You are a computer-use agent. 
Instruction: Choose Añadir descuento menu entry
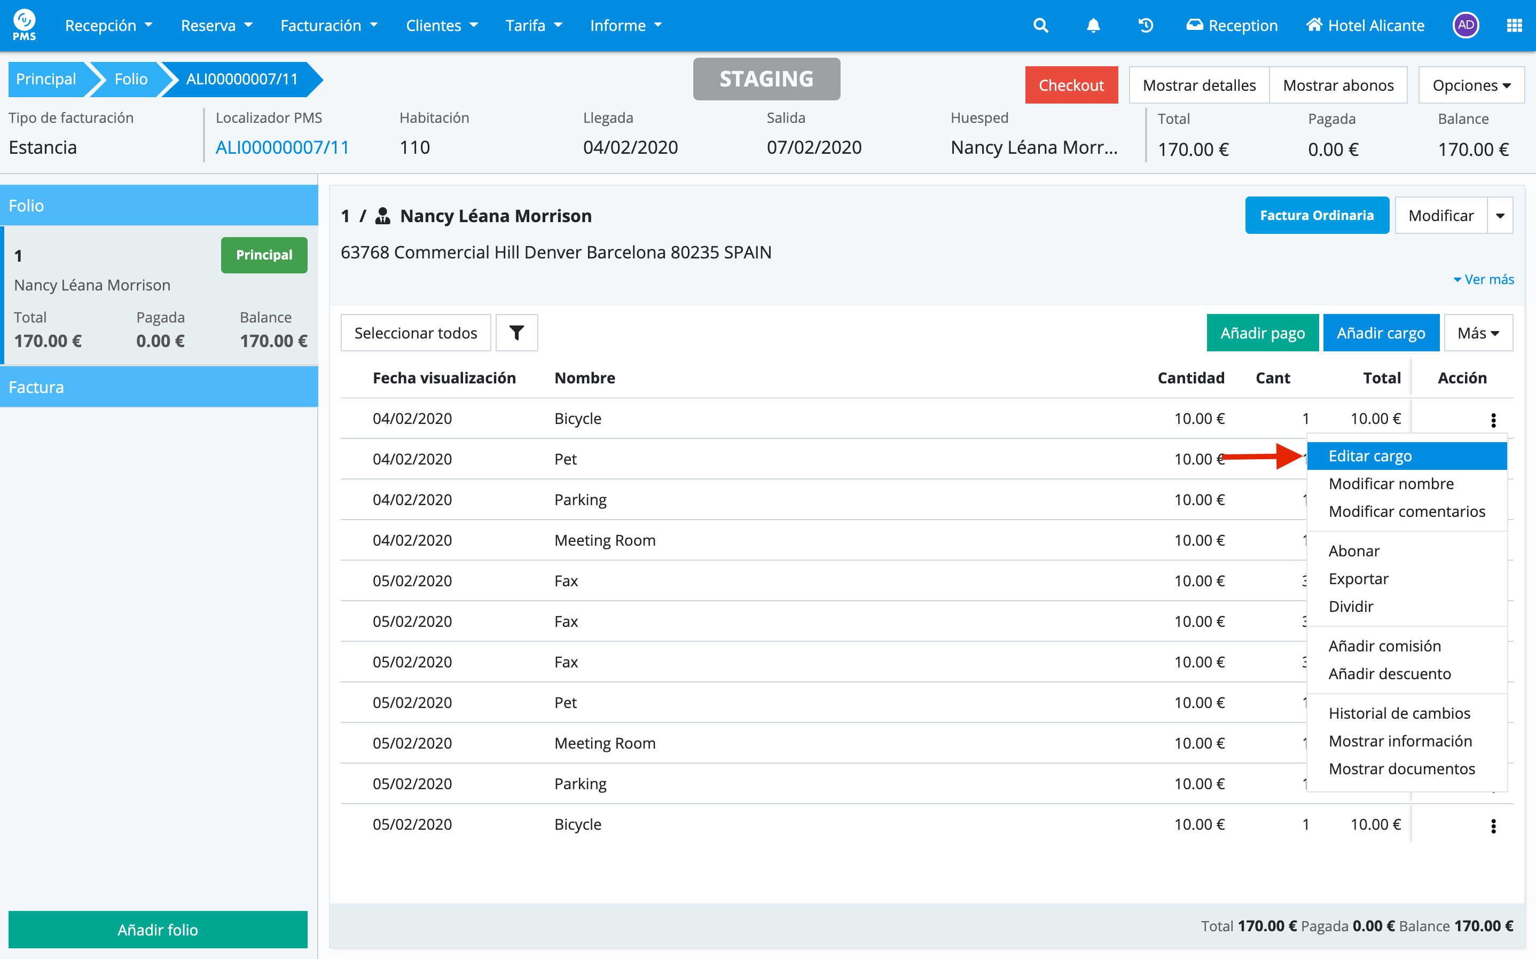1389,673
